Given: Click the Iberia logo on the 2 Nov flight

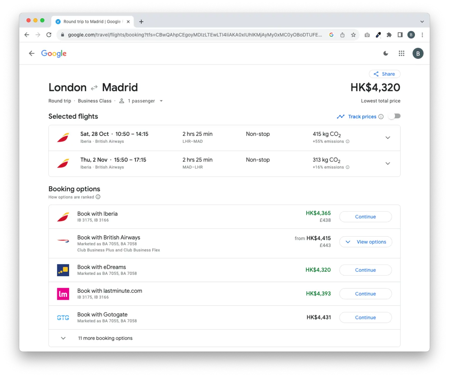Looking at the screenshot, I should pos(63,164).
